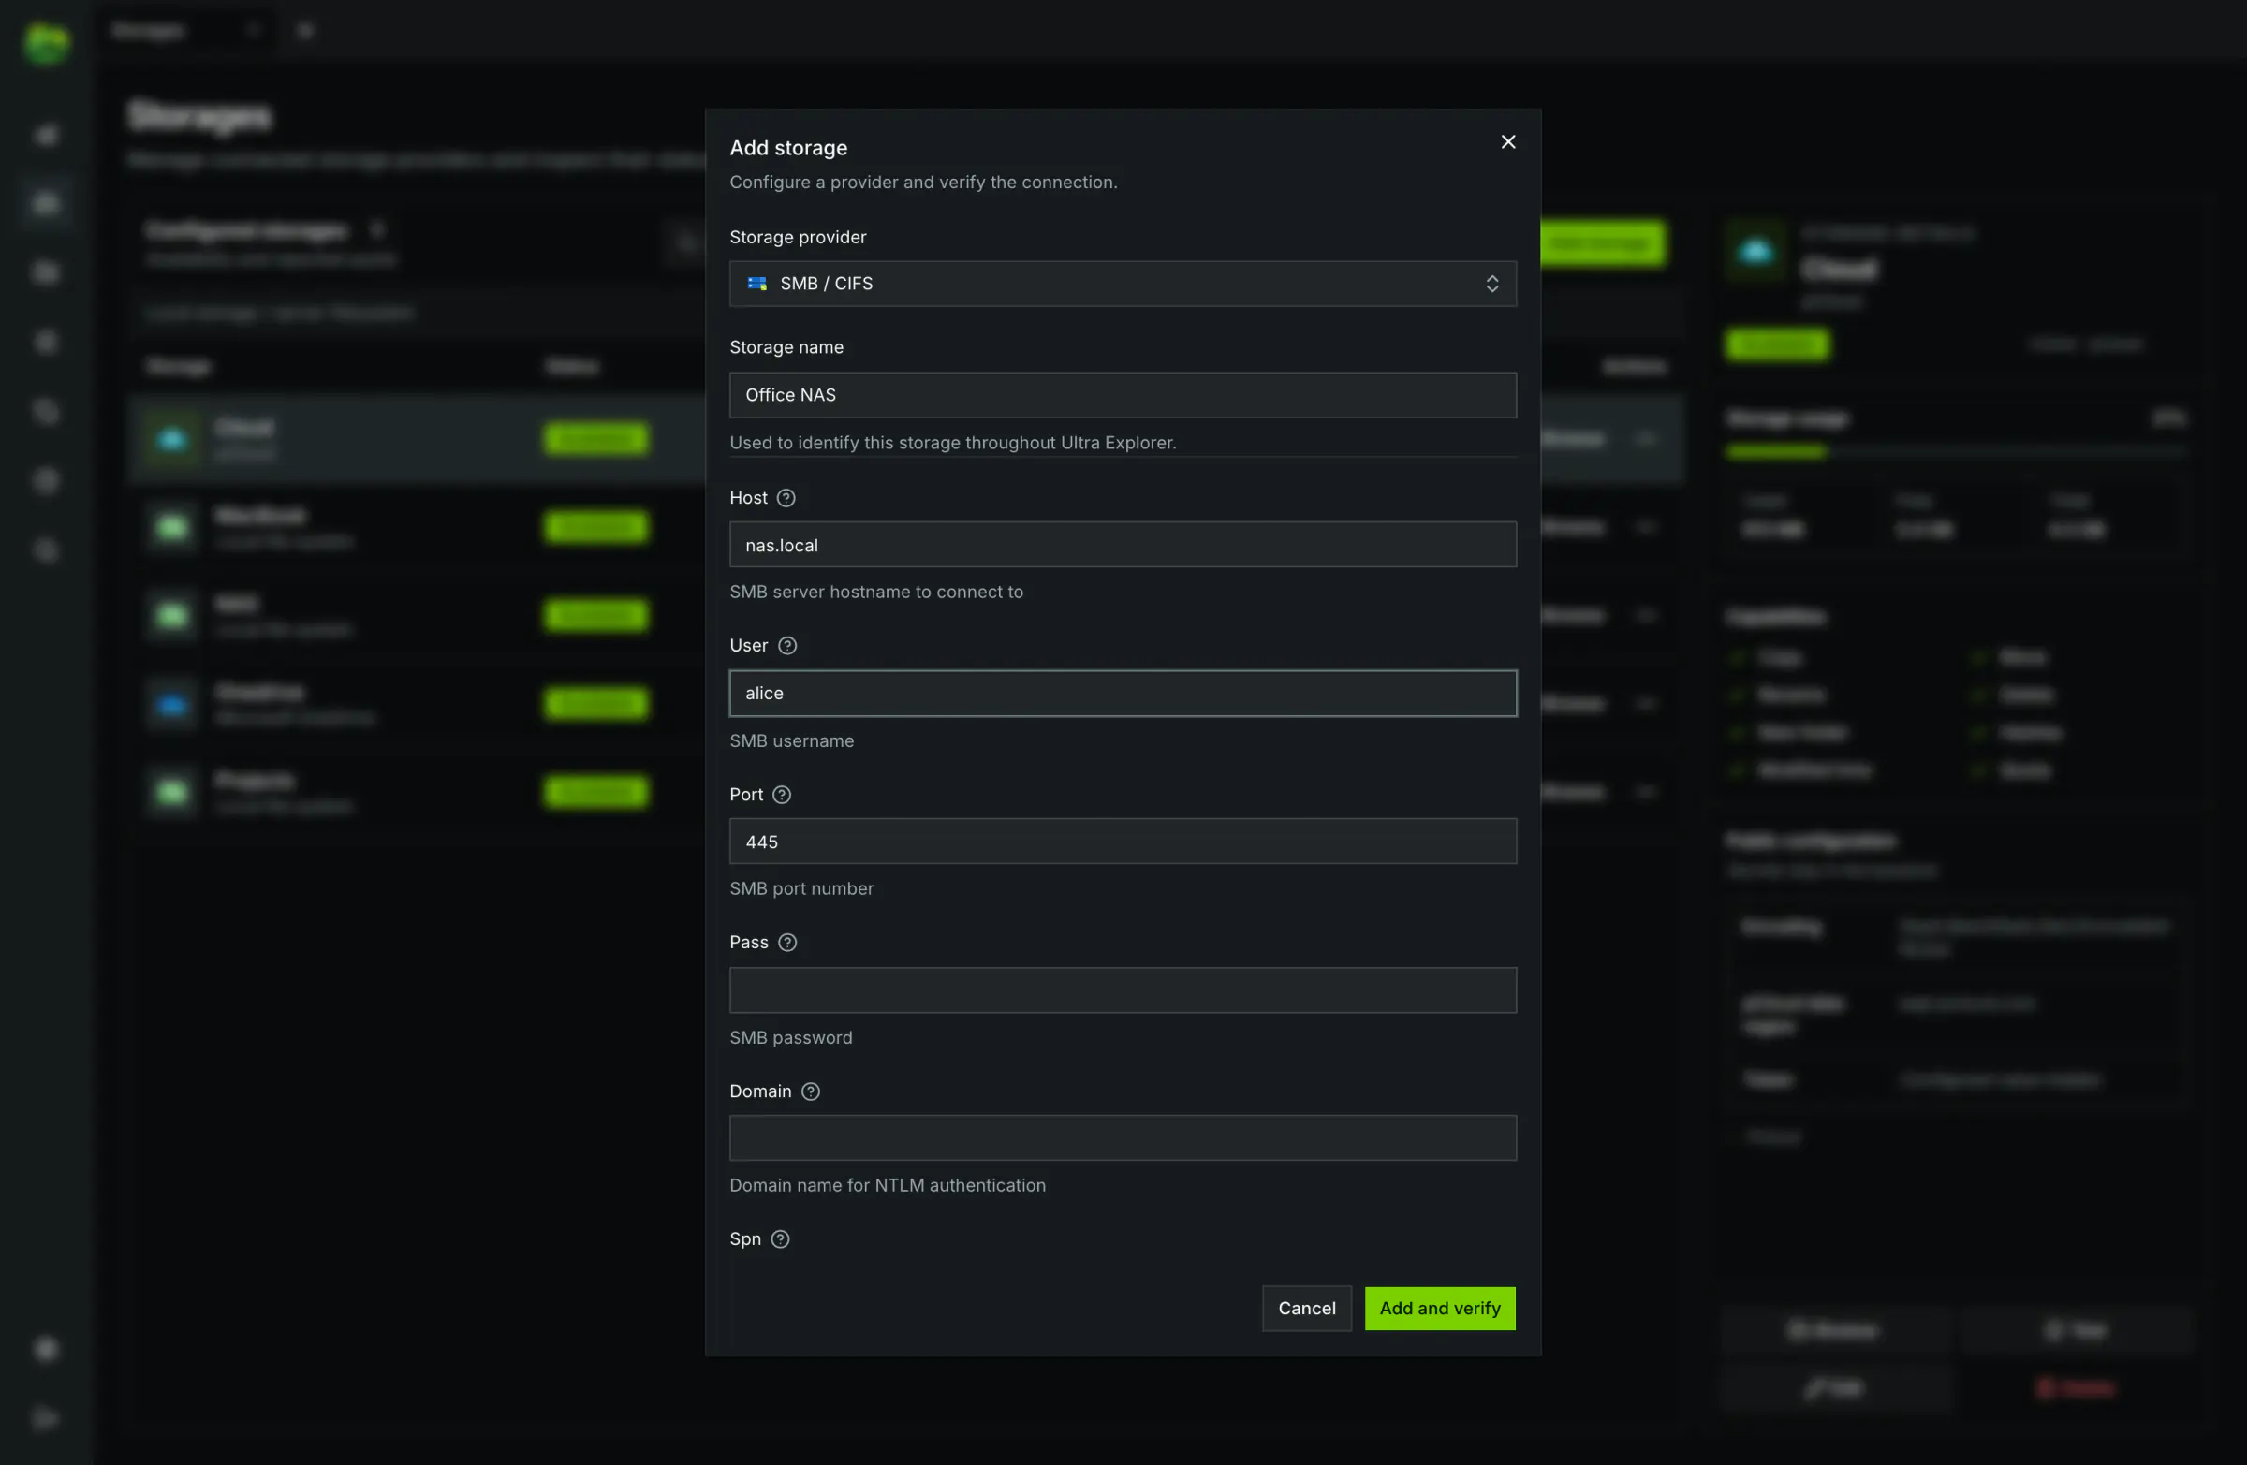The image size is (2247, 1465).
Task: Click the 'Domain name for NTLM authentication' text
Action: [x=888, y=1186]
